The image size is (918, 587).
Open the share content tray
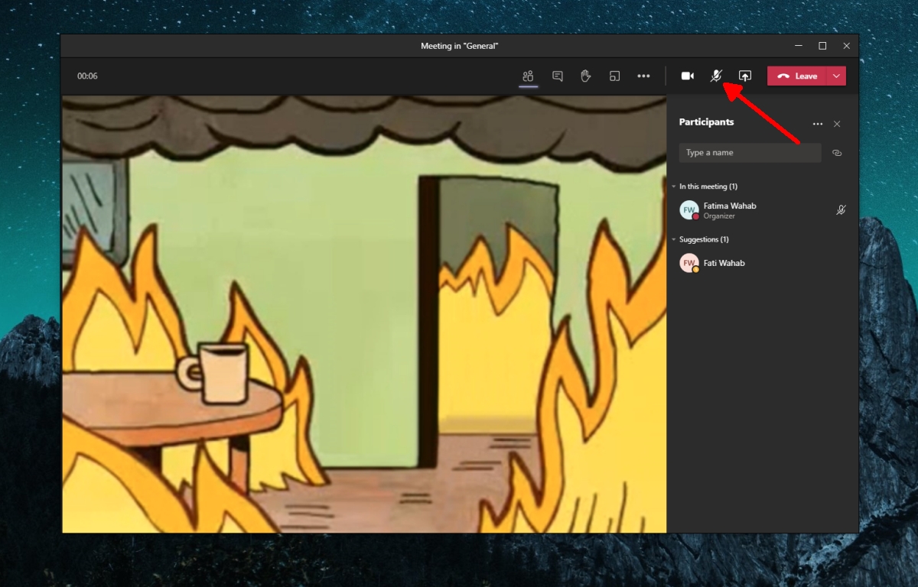pos(745,76)
